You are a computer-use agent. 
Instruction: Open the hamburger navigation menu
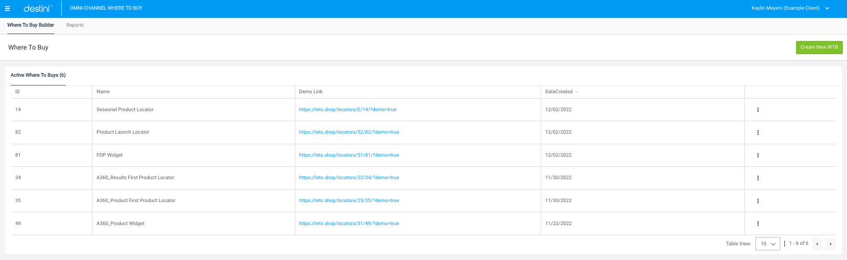point(7,9)
